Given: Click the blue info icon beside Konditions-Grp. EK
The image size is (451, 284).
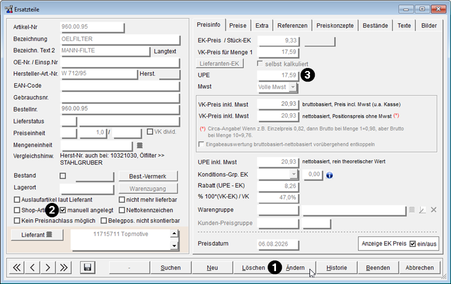Looking at the screenshot, I should tap(329, 175).
